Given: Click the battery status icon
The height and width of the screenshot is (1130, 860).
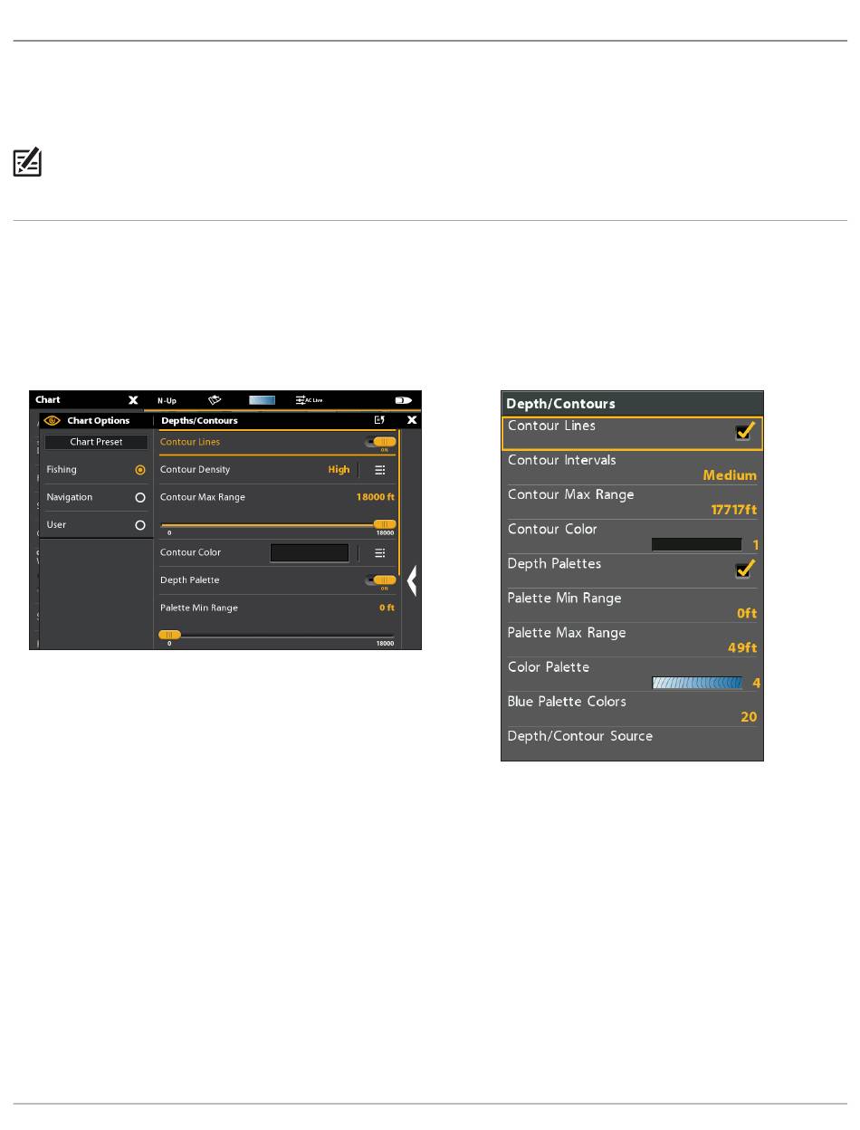Looking at the screenshot, I should click(x=404, y=399).
